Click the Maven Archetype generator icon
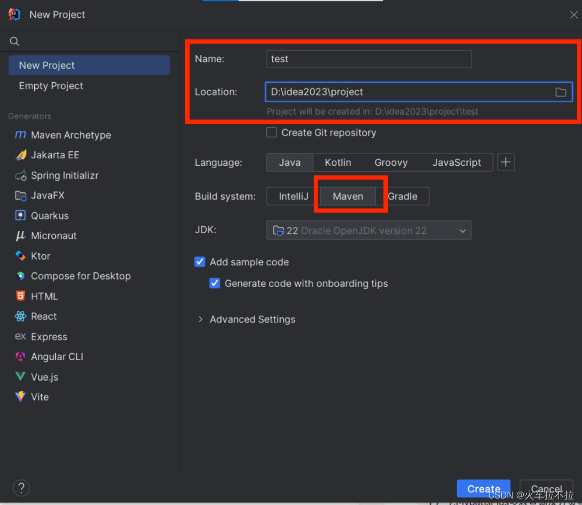Image resolution: width=582 pixels, height=505 pixels. click(20, 135)
